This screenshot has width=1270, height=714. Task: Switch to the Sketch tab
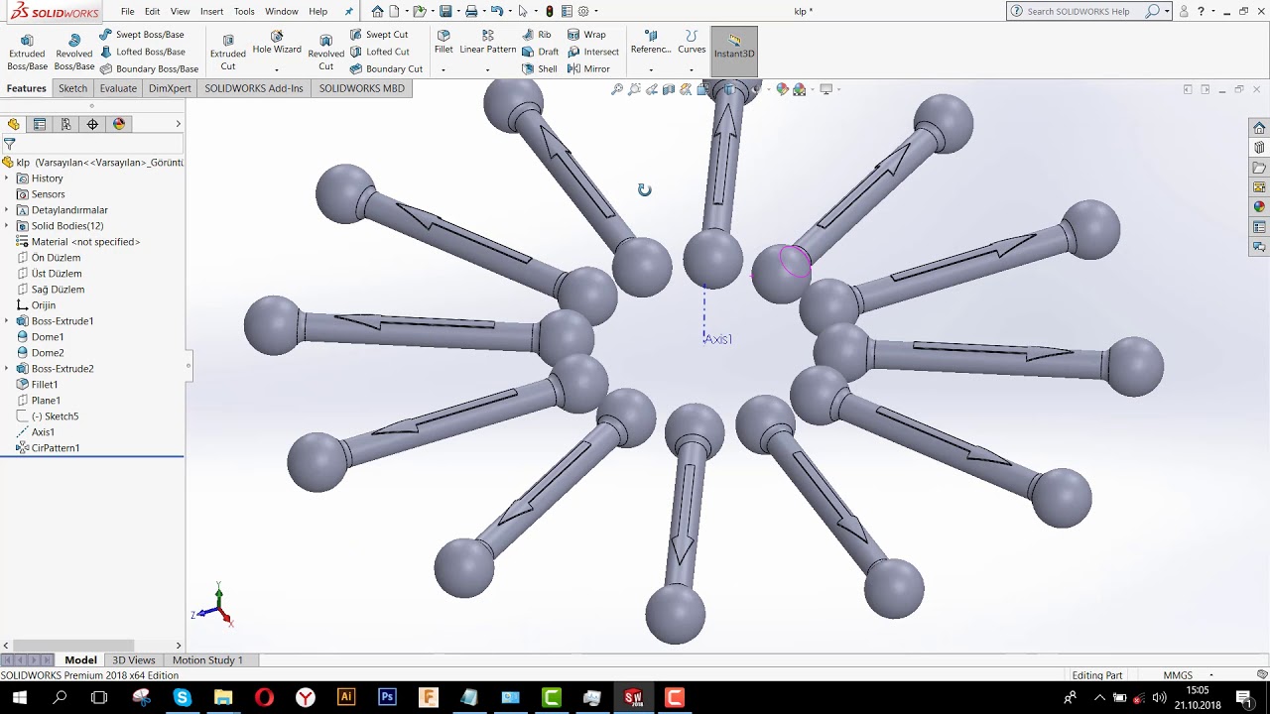click(72, 88)
